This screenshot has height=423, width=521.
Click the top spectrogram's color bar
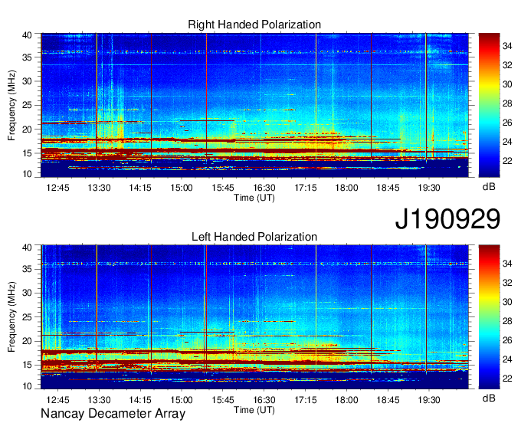[489, 105]
